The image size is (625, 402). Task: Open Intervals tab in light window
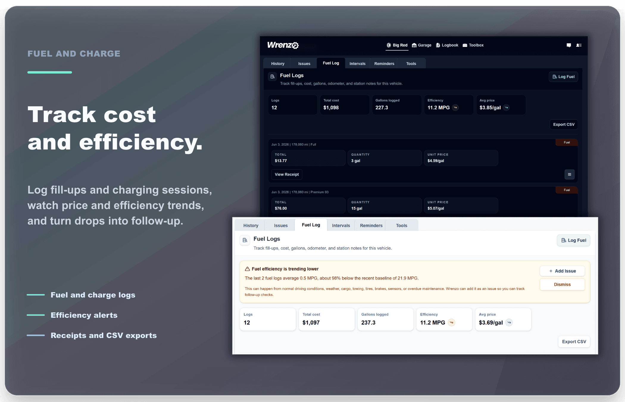pos(341,225)
